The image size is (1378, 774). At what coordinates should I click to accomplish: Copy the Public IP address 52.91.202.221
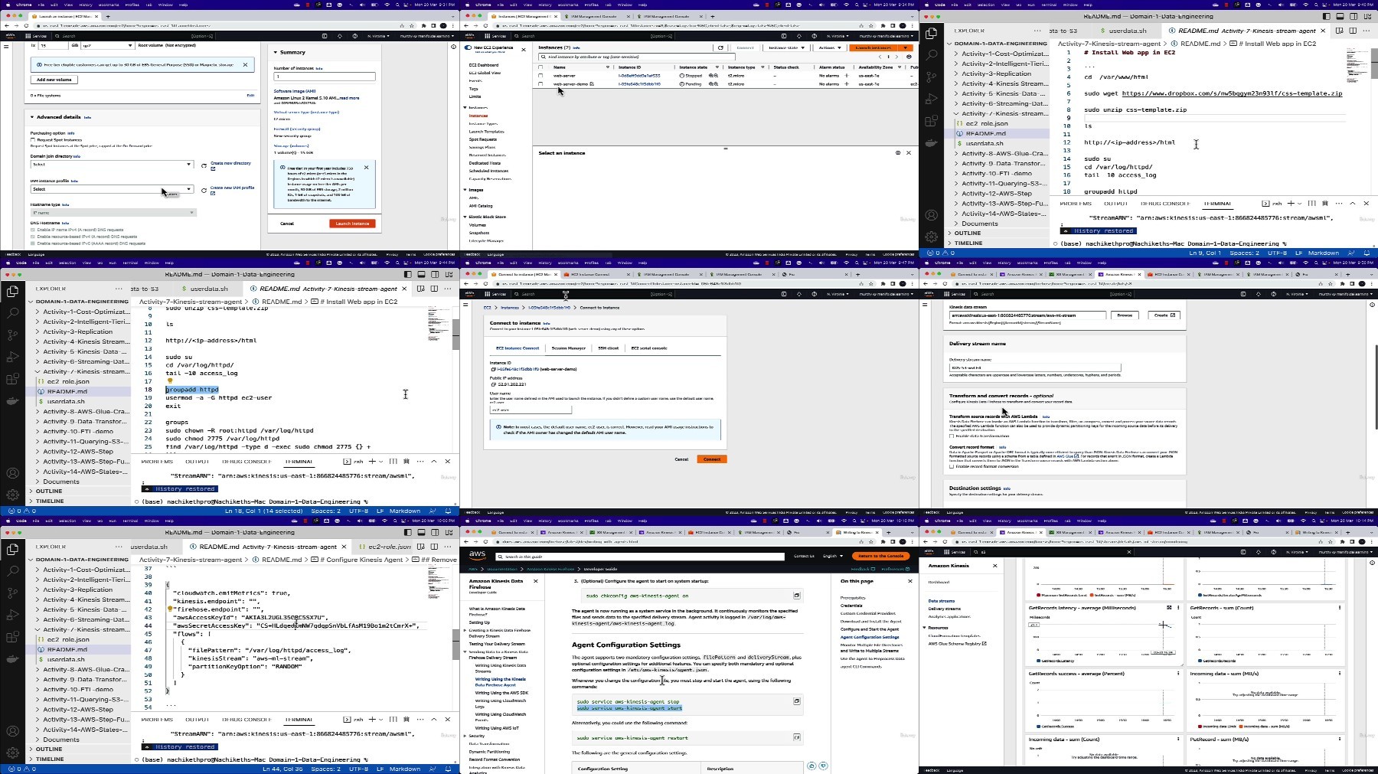coord(492,384)
